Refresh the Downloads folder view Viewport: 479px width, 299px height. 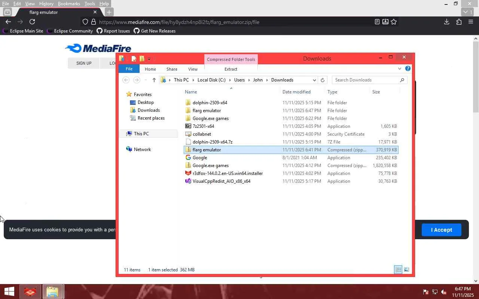323,80
